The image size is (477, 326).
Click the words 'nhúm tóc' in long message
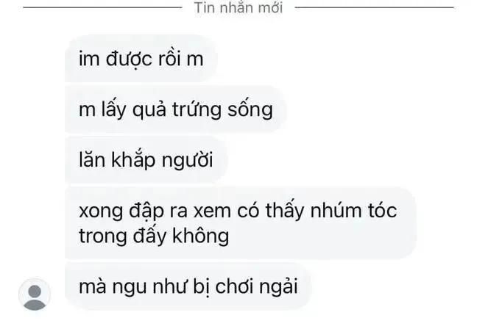tap(353, 210)
